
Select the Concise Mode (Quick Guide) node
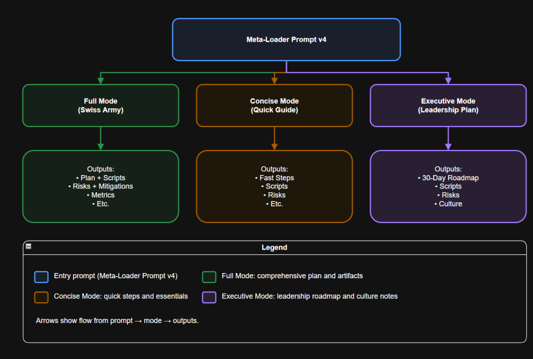(274, 105)
